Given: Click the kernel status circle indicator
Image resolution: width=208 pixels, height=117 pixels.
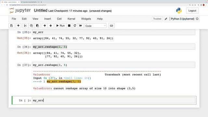Looking at the screenshot, I should click(x=197, y=19).
